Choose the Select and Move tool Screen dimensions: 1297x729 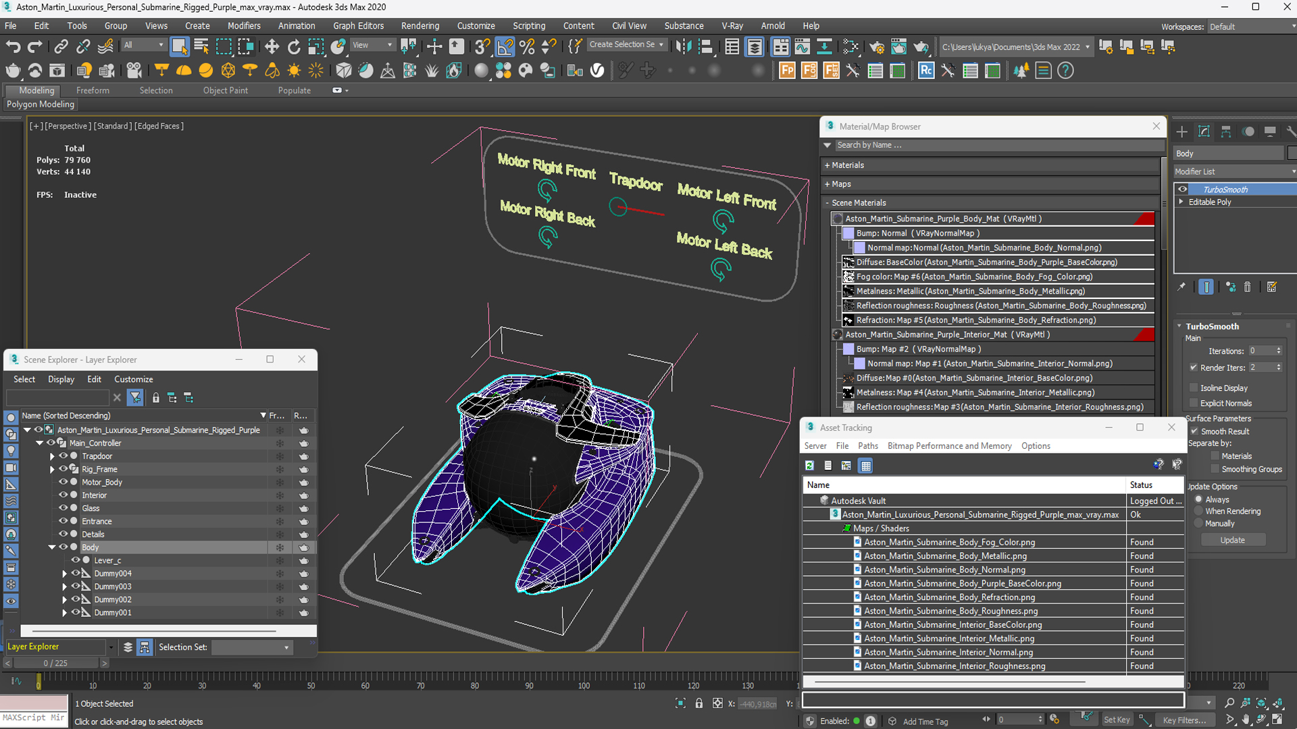[272, 47]
